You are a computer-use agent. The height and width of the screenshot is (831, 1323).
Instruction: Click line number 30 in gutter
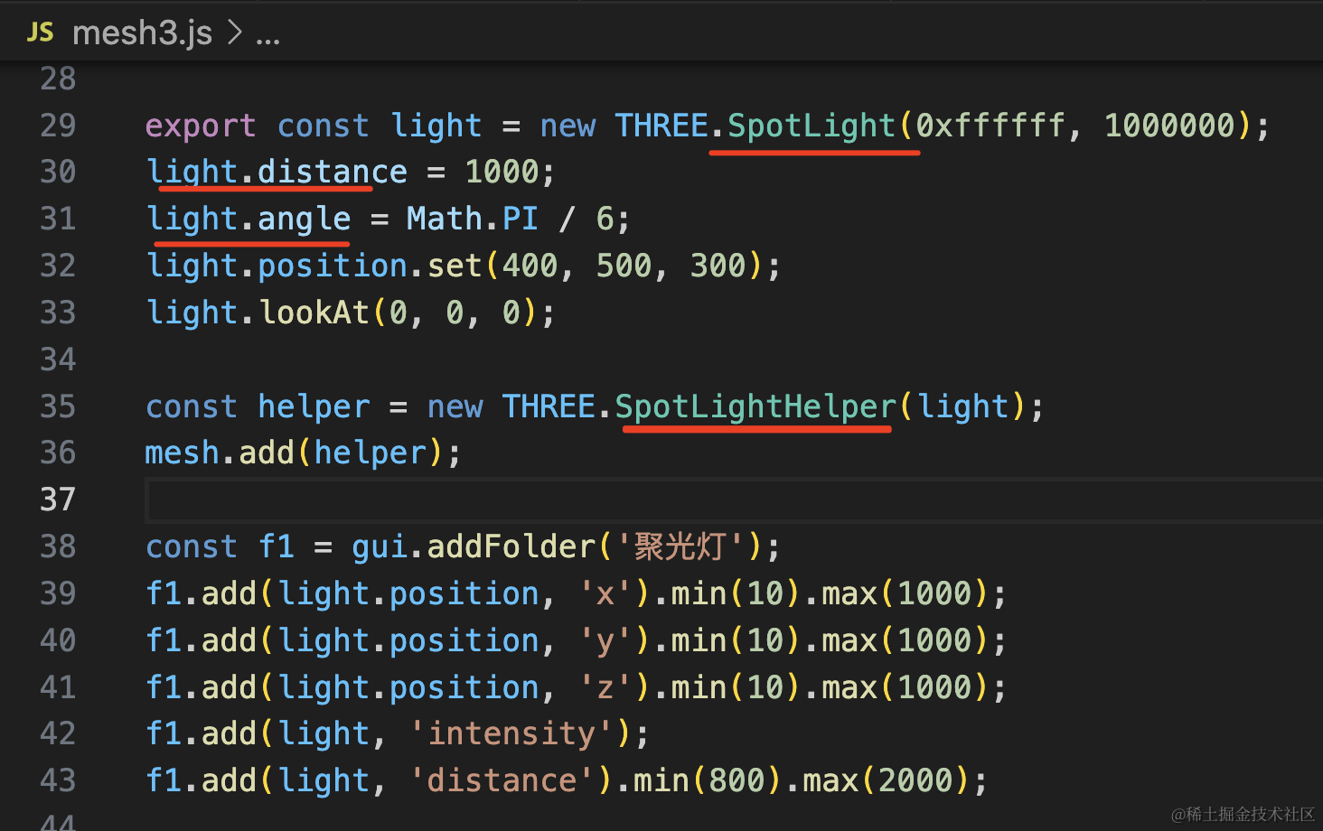pos(58,172)
